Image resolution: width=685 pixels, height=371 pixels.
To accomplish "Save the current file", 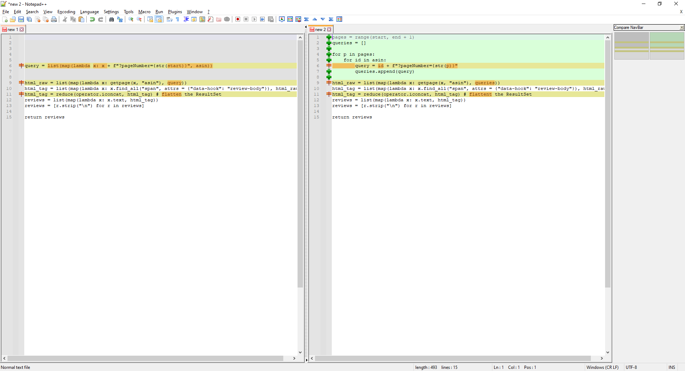I will (x=21, y=19).
